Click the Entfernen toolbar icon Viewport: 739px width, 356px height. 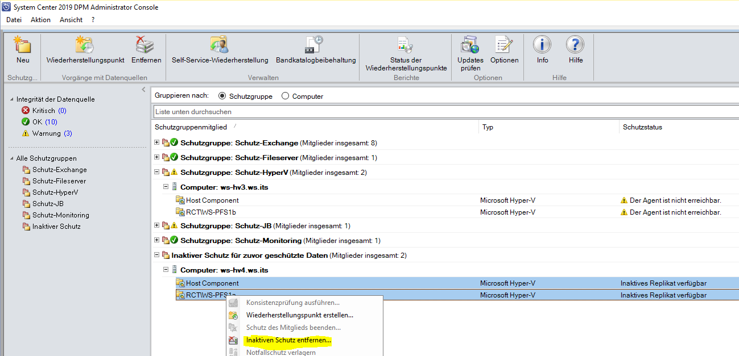pyautogui.click(x=146, y=44)
